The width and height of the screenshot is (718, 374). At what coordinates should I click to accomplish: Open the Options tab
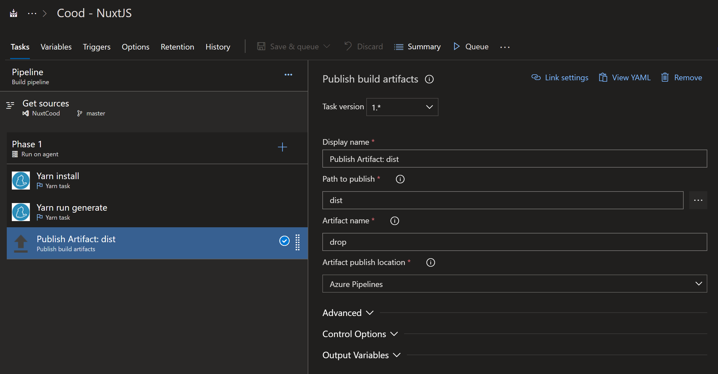pyautogui.click(x=136, y=47)
